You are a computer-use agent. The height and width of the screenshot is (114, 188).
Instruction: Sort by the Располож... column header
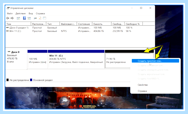tap(39, 24)
